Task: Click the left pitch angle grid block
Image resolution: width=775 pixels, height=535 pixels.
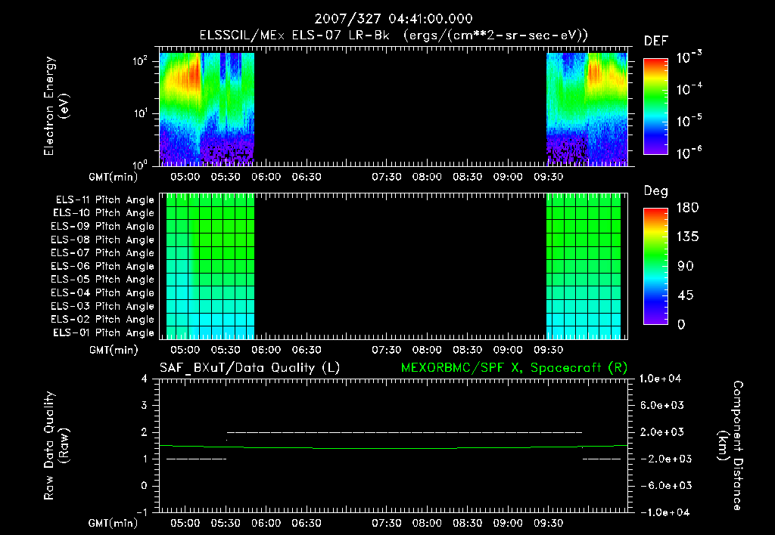Action: click(x=210, y=267)
